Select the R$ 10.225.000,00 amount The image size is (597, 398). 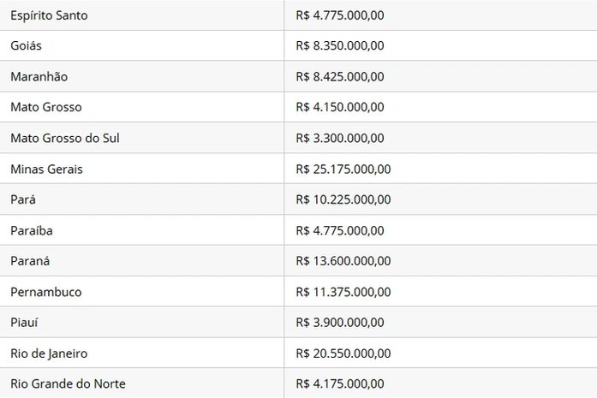click(x=343, y=199)
